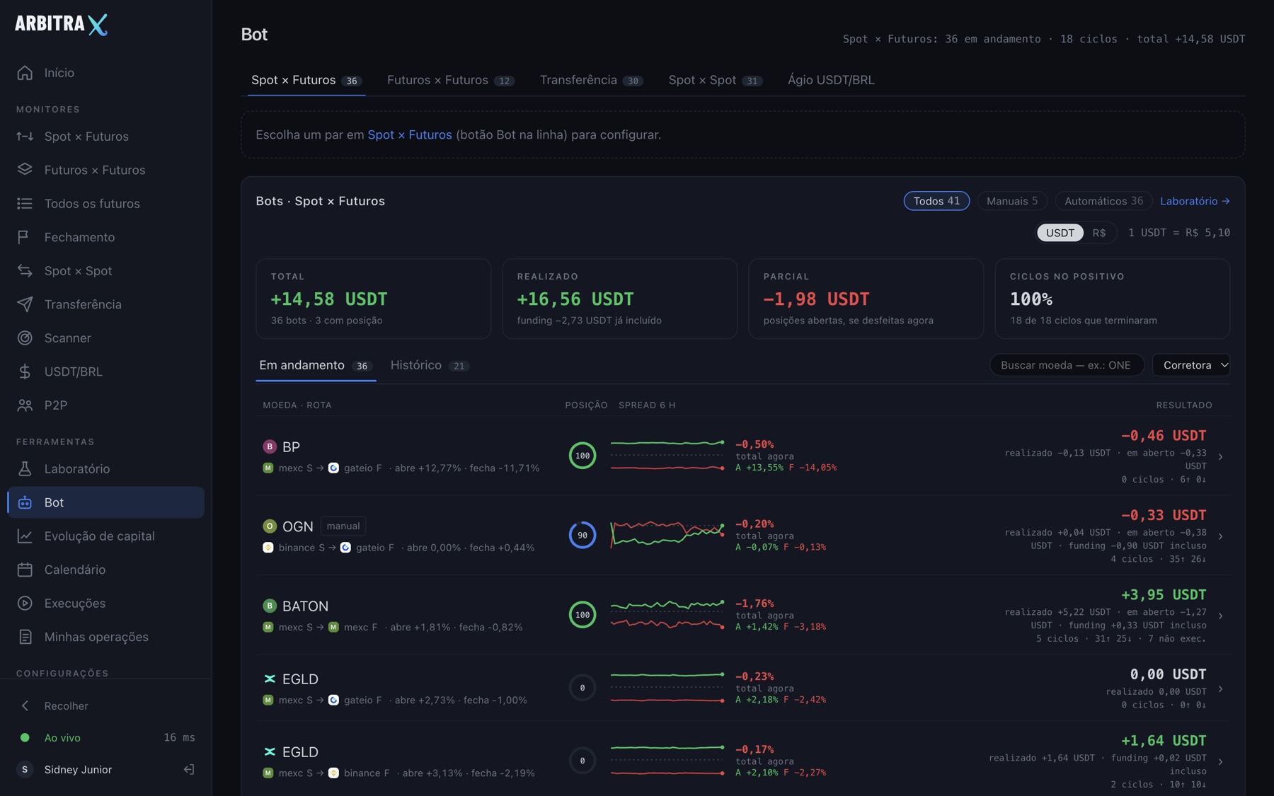Click the Calendário calendar icon
The height and width of the screenshot is (796, 1274).
click(25, 570)
